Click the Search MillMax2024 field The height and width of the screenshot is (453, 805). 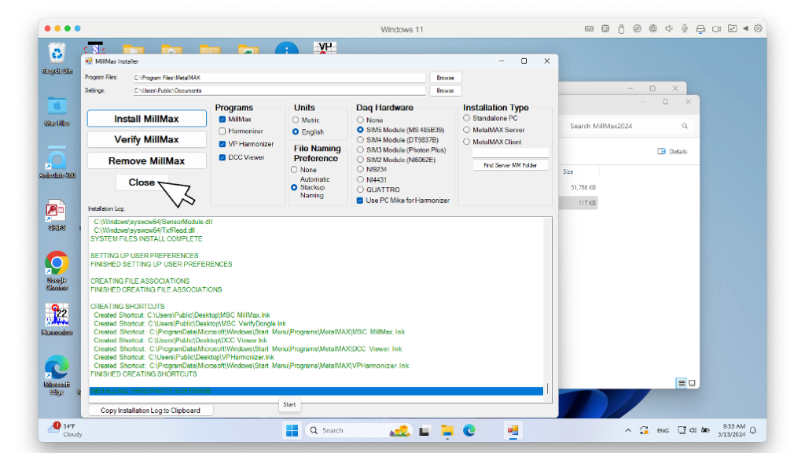tap(630, 126)
